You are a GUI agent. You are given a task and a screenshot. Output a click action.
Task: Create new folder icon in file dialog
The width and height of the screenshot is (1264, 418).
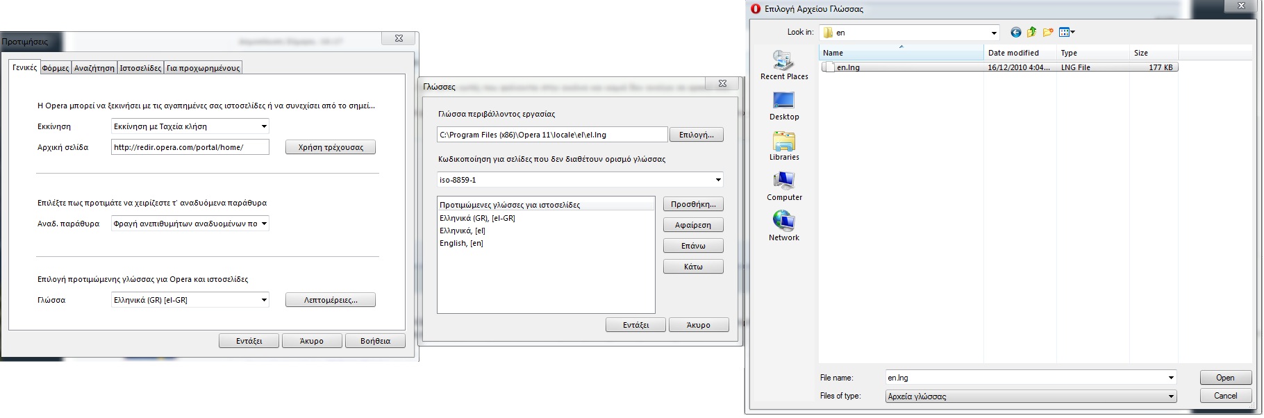(x=1048, y=32)
